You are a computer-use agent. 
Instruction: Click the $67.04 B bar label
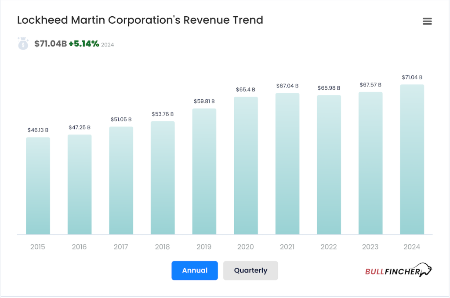pyautogui.click(x=287, y=86)
